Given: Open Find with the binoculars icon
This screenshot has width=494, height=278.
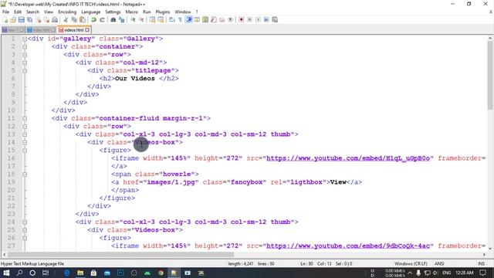Looking at the screenshot, I should 113,19.
